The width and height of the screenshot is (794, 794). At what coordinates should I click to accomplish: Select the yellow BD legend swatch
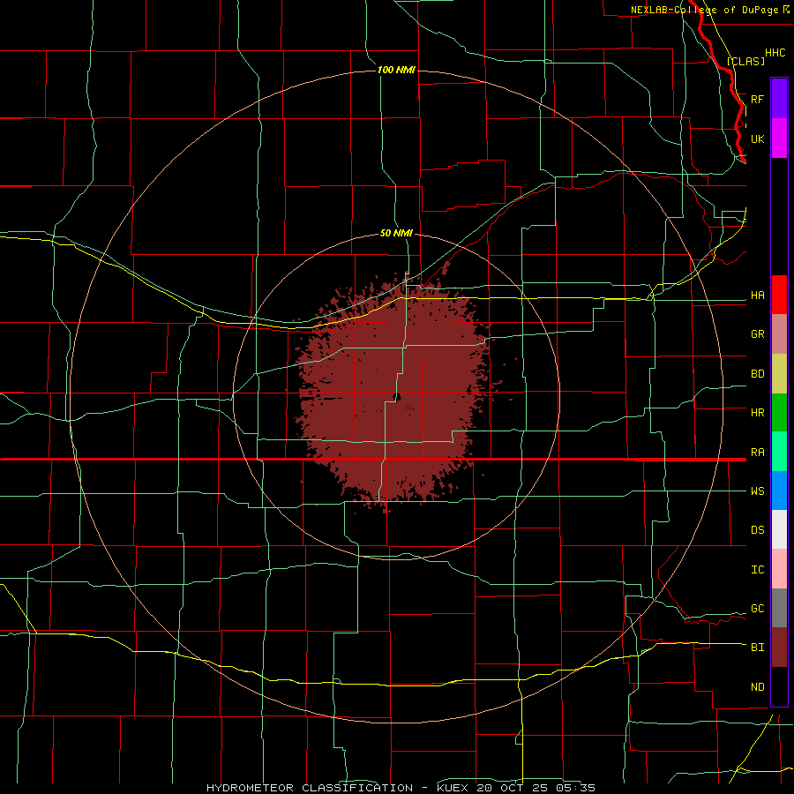click(779, 374)
